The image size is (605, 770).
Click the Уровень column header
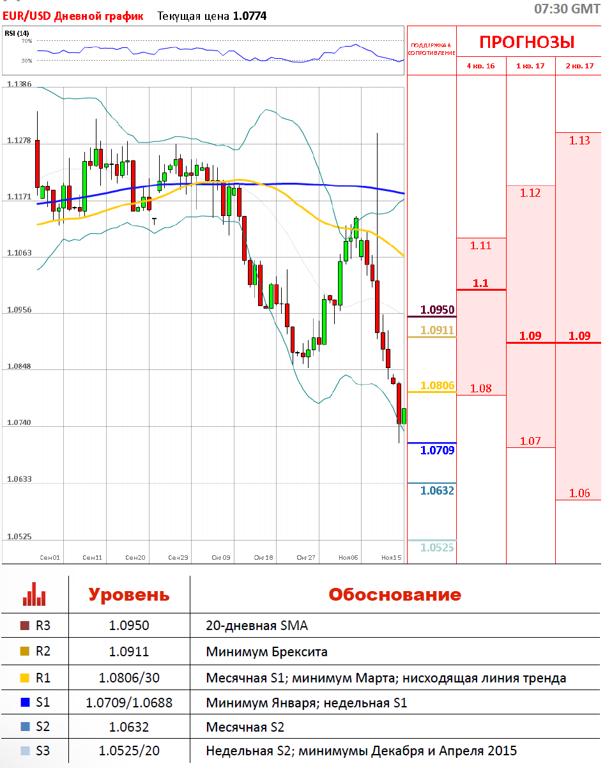point(128,594)
